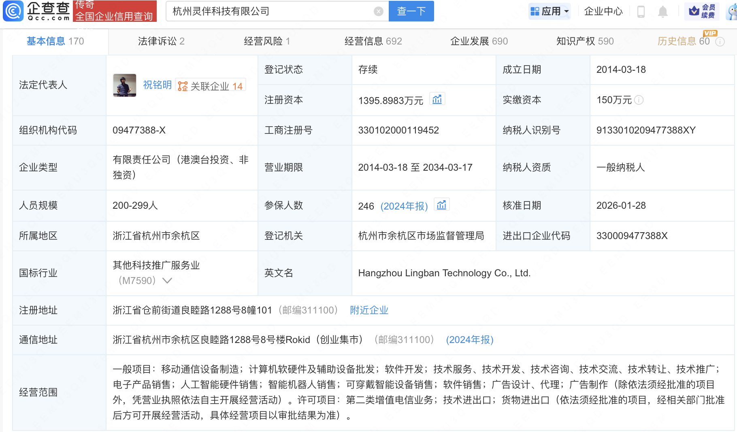The height and width of the screenshot is (432, 737).
Task: Switch to the 法律诉讼 tab
Action: [161, 41]
